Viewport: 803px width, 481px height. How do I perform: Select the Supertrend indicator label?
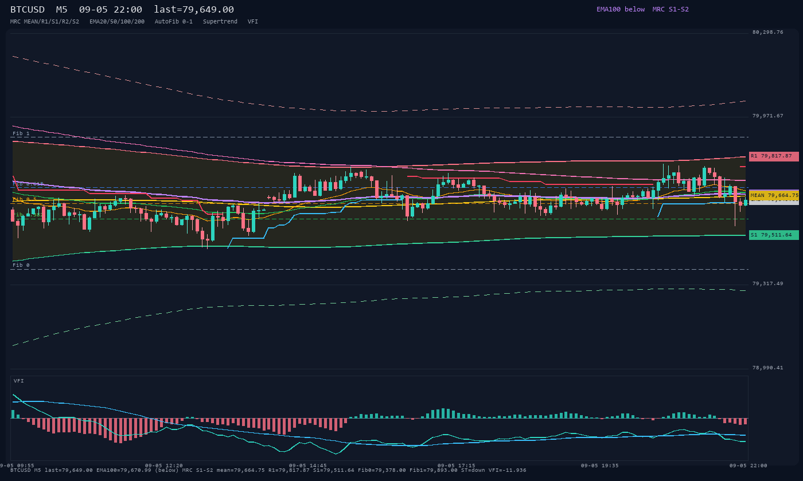220,21
